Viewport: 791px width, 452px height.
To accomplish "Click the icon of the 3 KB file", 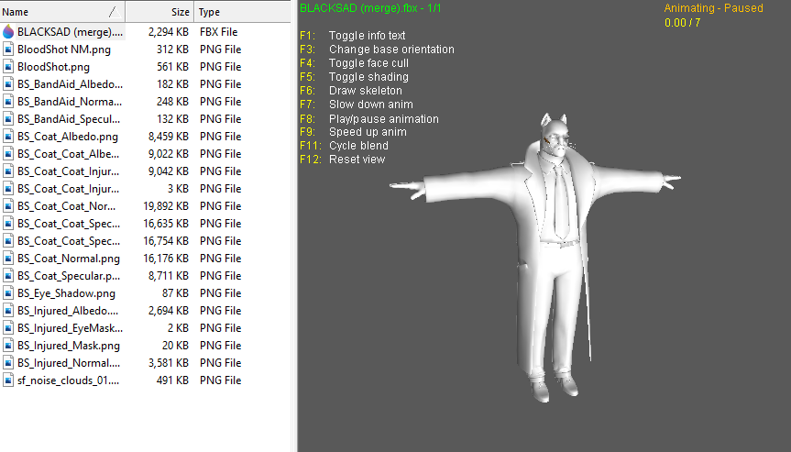I will tap(8, 189).
